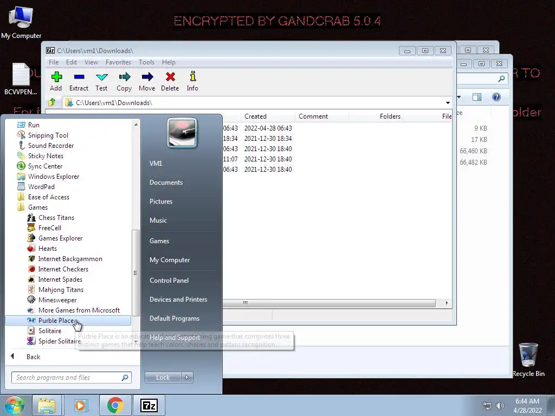Screen dimensions: 555x416
Task: Launch Internet Backgammon
Action: pos(68,258)
